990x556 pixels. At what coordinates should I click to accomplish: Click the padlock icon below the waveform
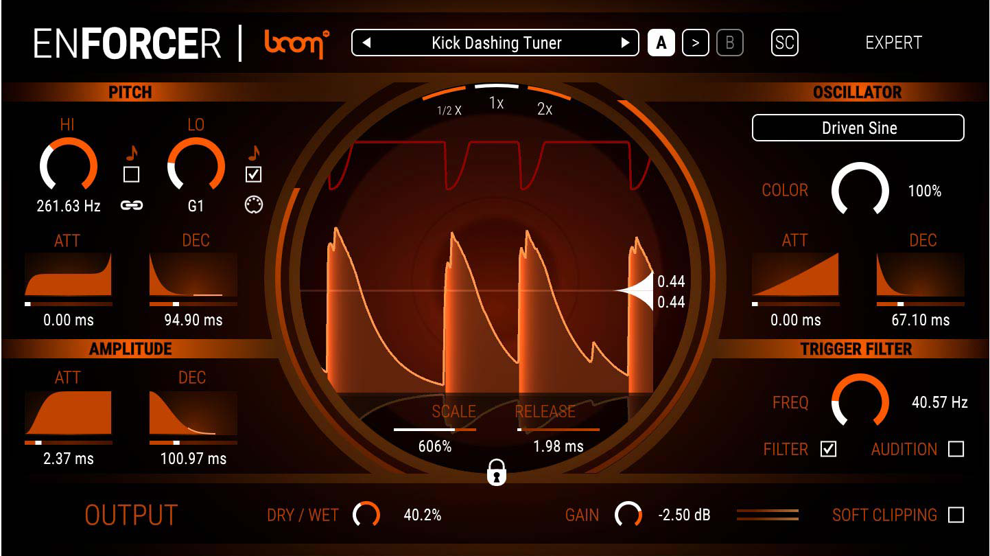496,473
